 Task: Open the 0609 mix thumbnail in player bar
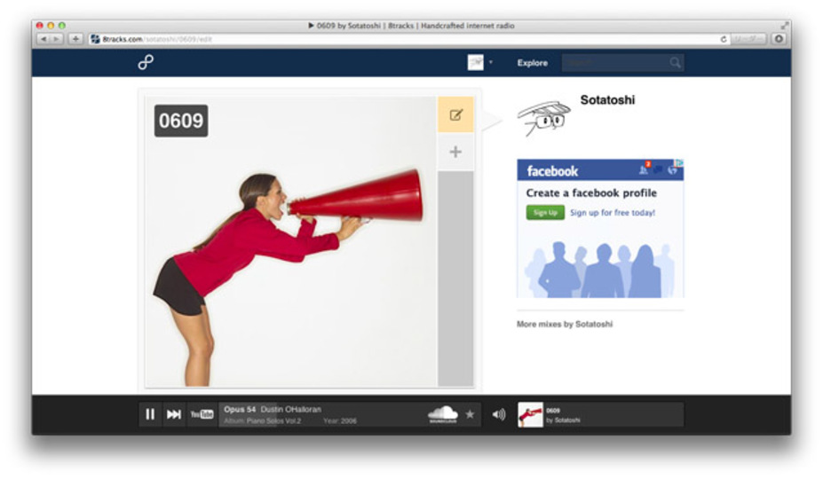point(530,414)
